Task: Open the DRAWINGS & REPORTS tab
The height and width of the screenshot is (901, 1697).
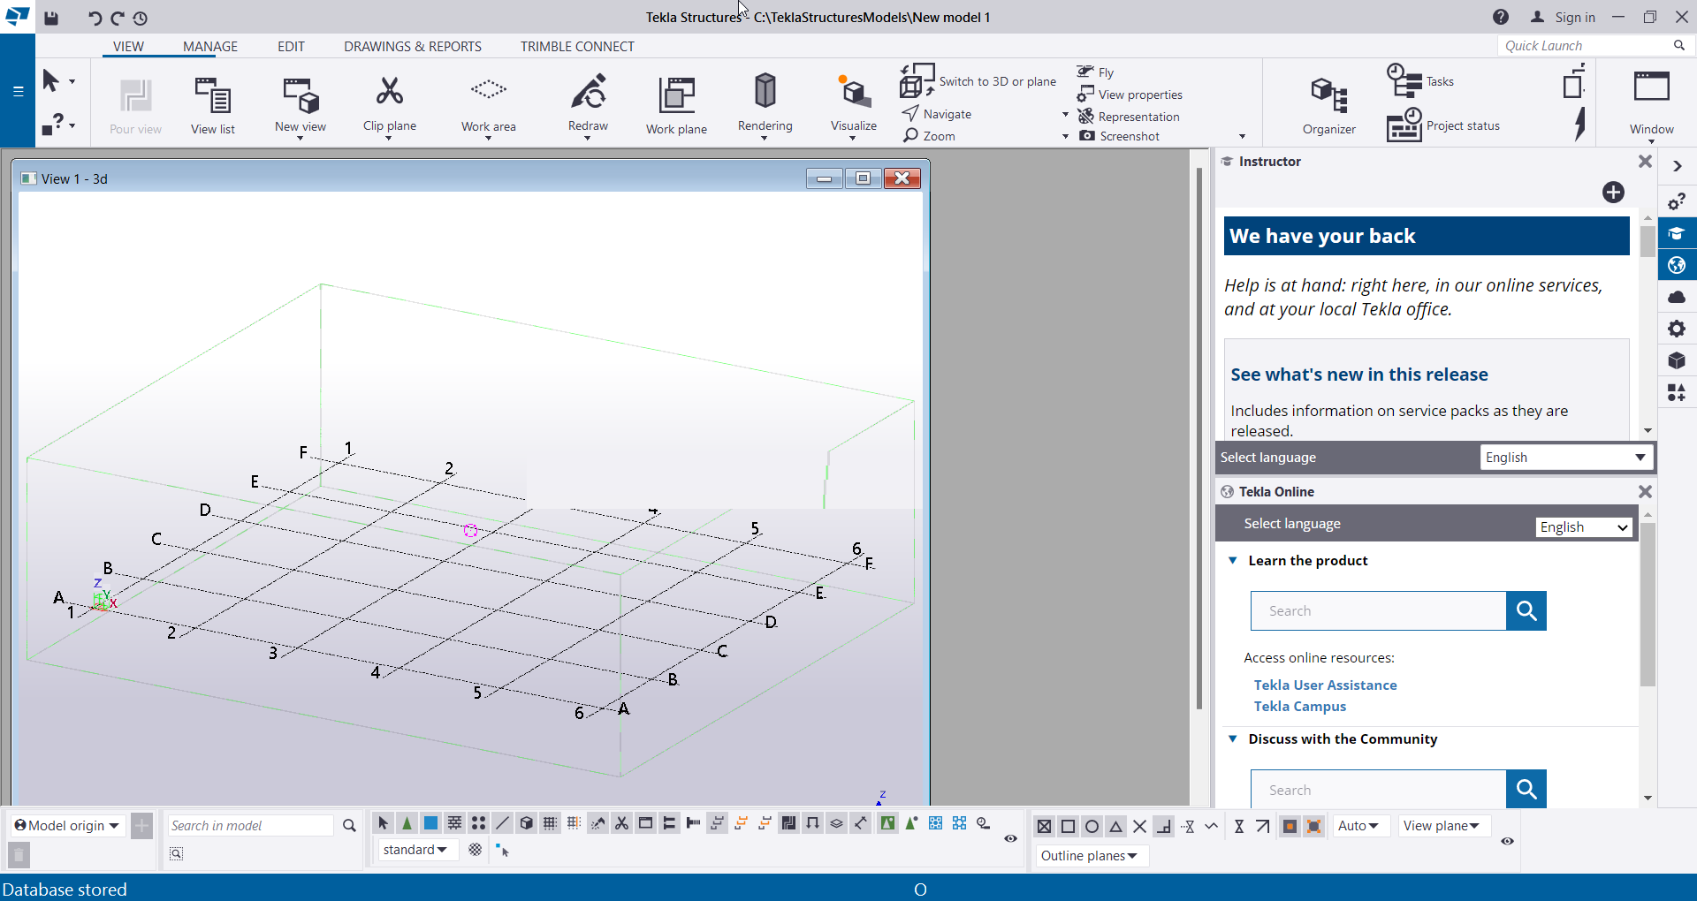Action: 412,46
